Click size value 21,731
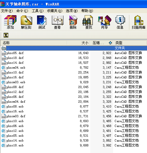Image resolution: width=147 pixels, height=153 pixels. pos(83,116)
